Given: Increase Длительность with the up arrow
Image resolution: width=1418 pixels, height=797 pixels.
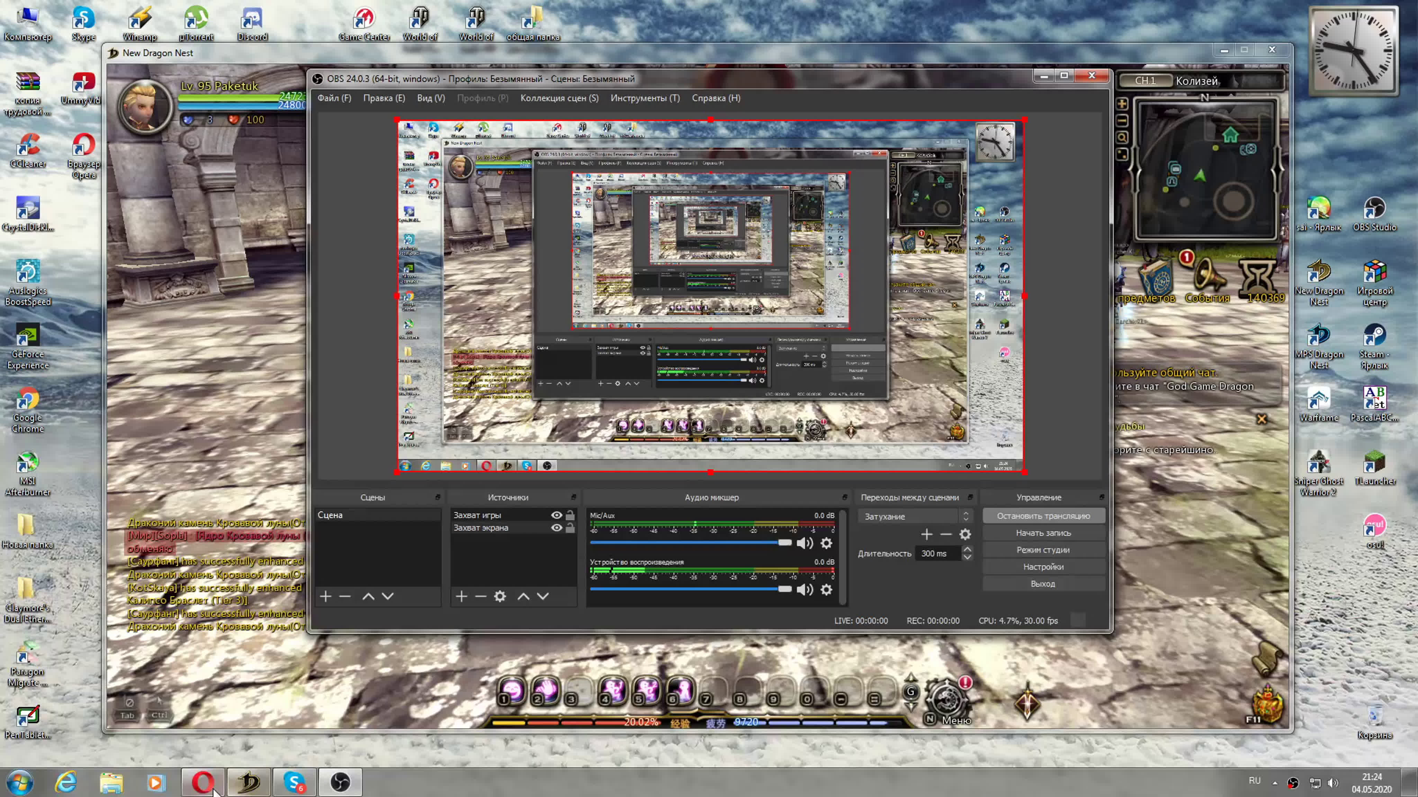Looking at the screenshot, I should 967,549.
